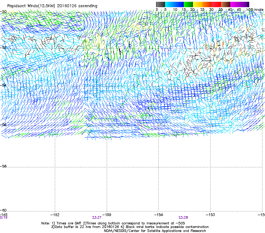Viewport: 265px width, 233px height.
Task: Click the '-50' latitude label
Action: tap(3, 12)
